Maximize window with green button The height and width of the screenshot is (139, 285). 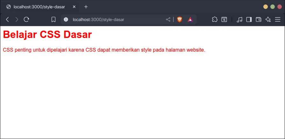pos(273,7)
